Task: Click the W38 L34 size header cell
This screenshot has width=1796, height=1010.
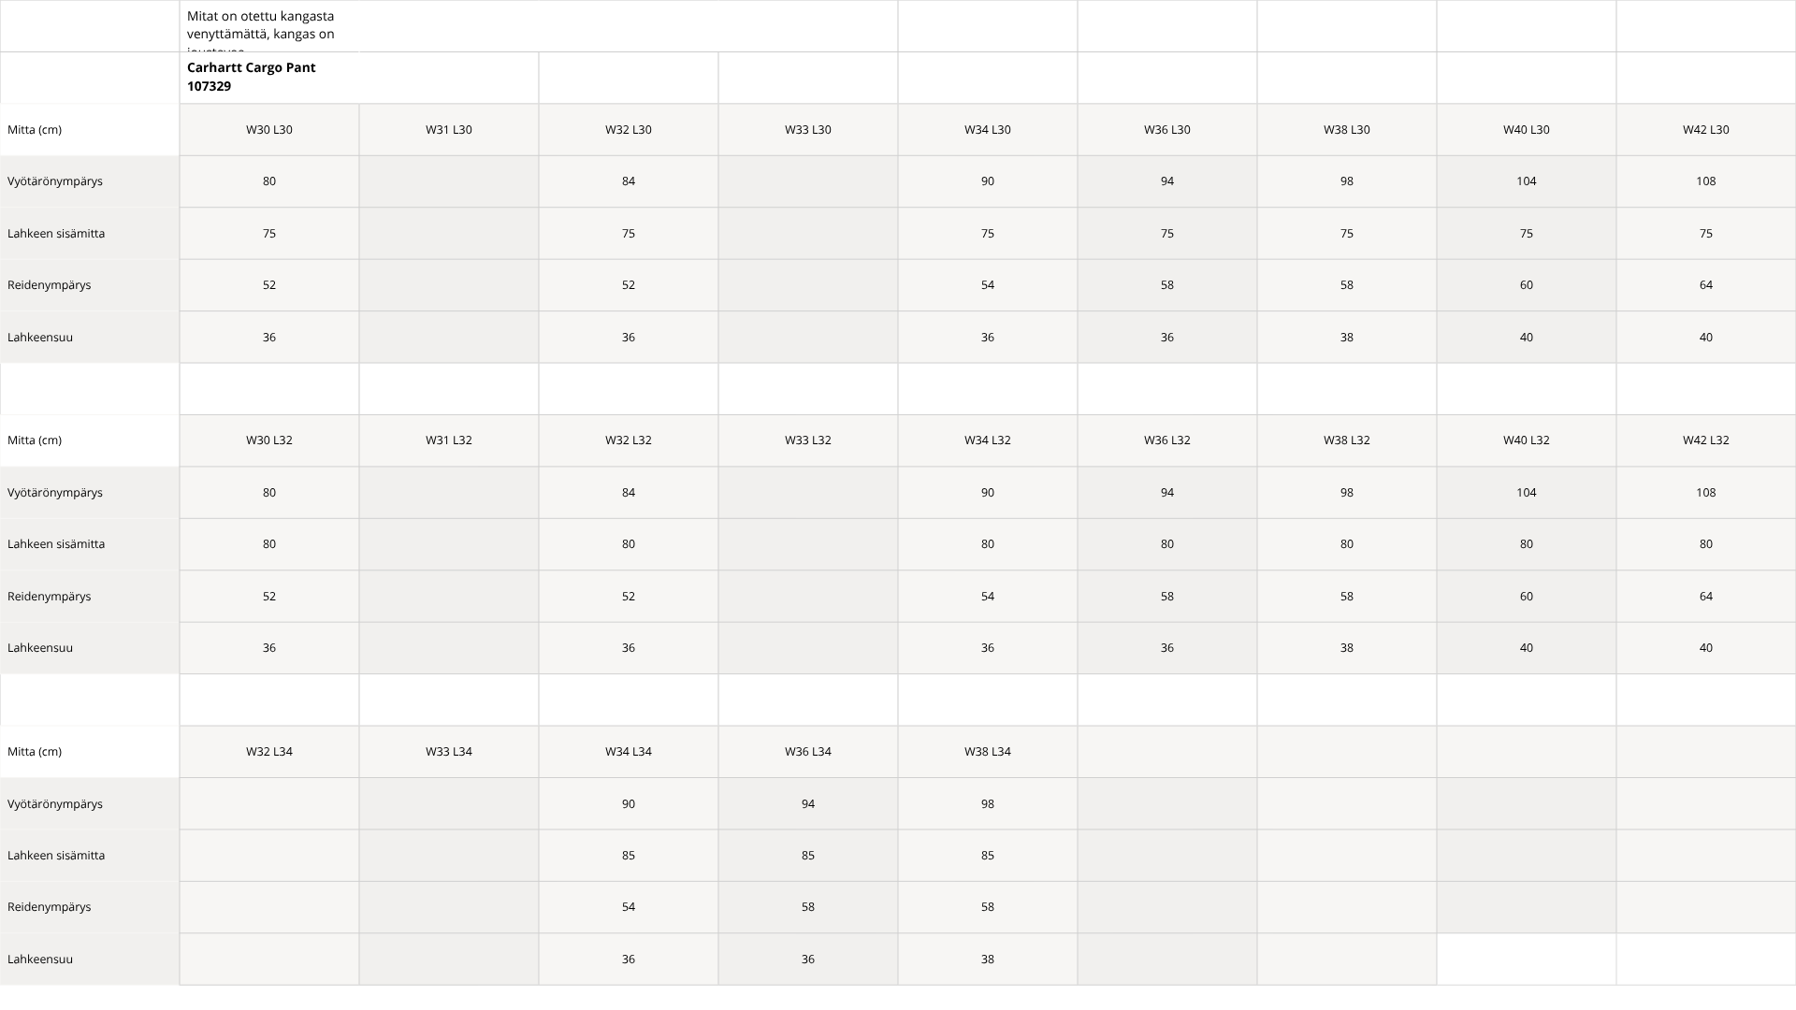Action: pos(987,752)
